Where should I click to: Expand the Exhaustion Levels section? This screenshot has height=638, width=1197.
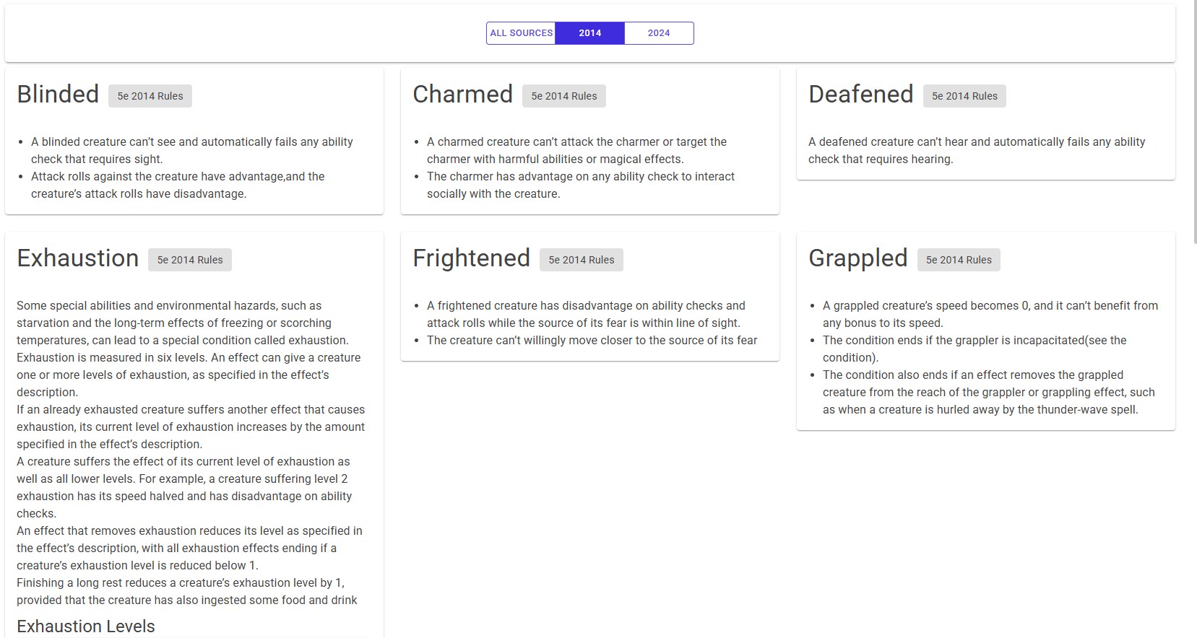point(85,626)
